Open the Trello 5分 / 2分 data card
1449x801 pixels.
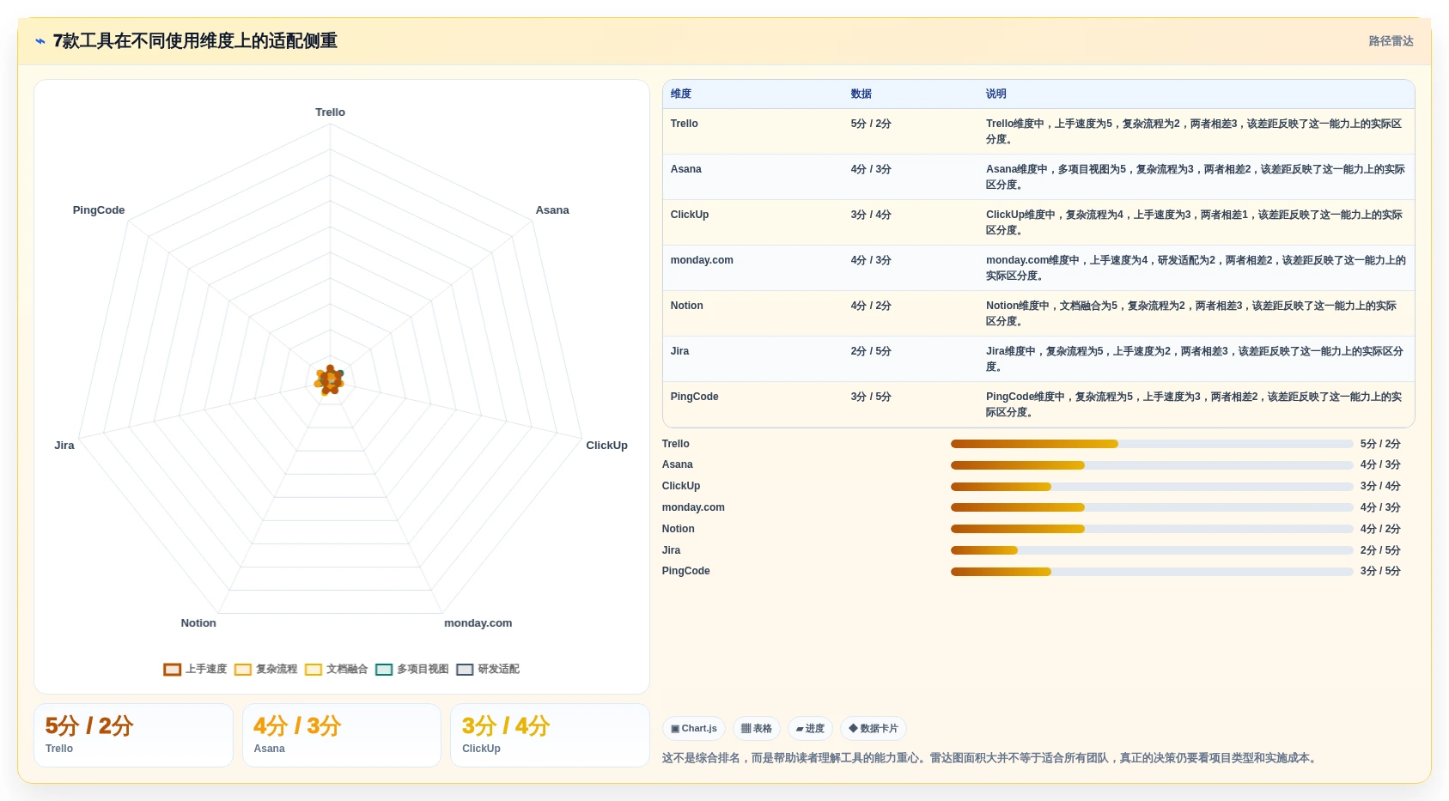tap(133, 736)
